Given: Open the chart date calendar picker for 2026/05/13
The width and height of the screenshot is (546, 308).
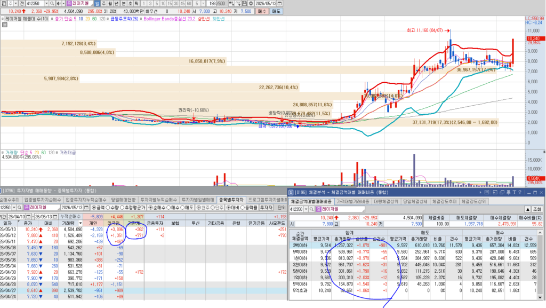Looking at the screenshot, I should 280,4.
